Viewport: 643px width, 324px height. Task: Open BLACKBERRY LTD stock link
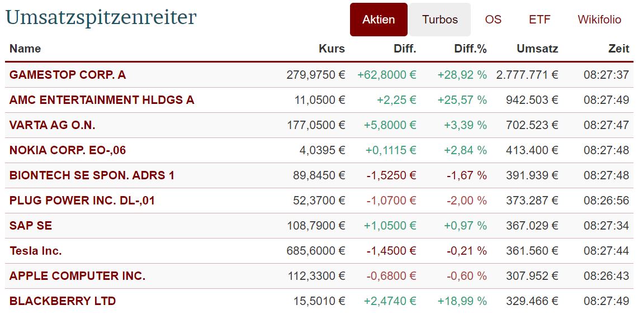click(x=63, y=301)
